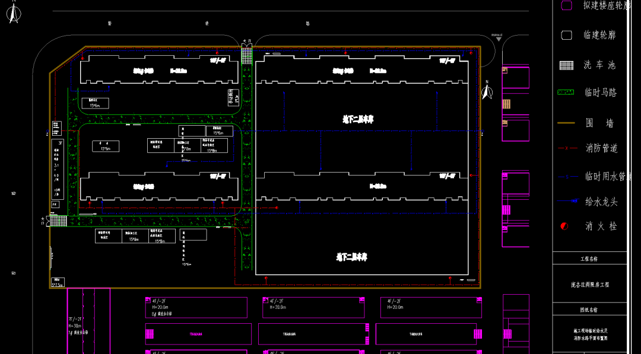
Task: Click the 工程名称 title block header
Action: coord(589,259)
